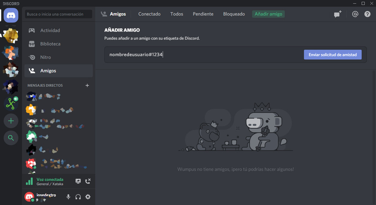Click the AÑADIR AMIGO heading
Image resolution: width=376 pixels, height=205 pixels.
pos(122,30)
